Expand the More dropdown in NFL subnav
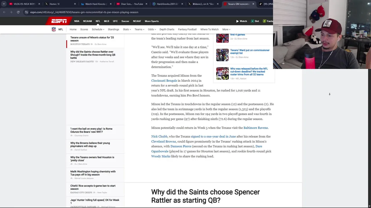This screenshot has width=371, height=208. pyautogui.click(x=226, y=29)
